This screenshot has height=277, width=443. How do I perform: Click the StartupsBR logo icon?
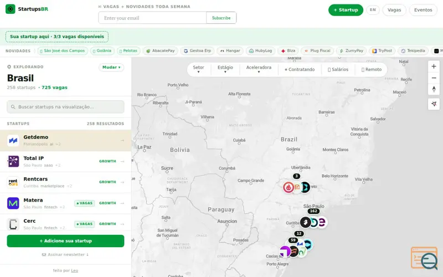coord(11,9)
